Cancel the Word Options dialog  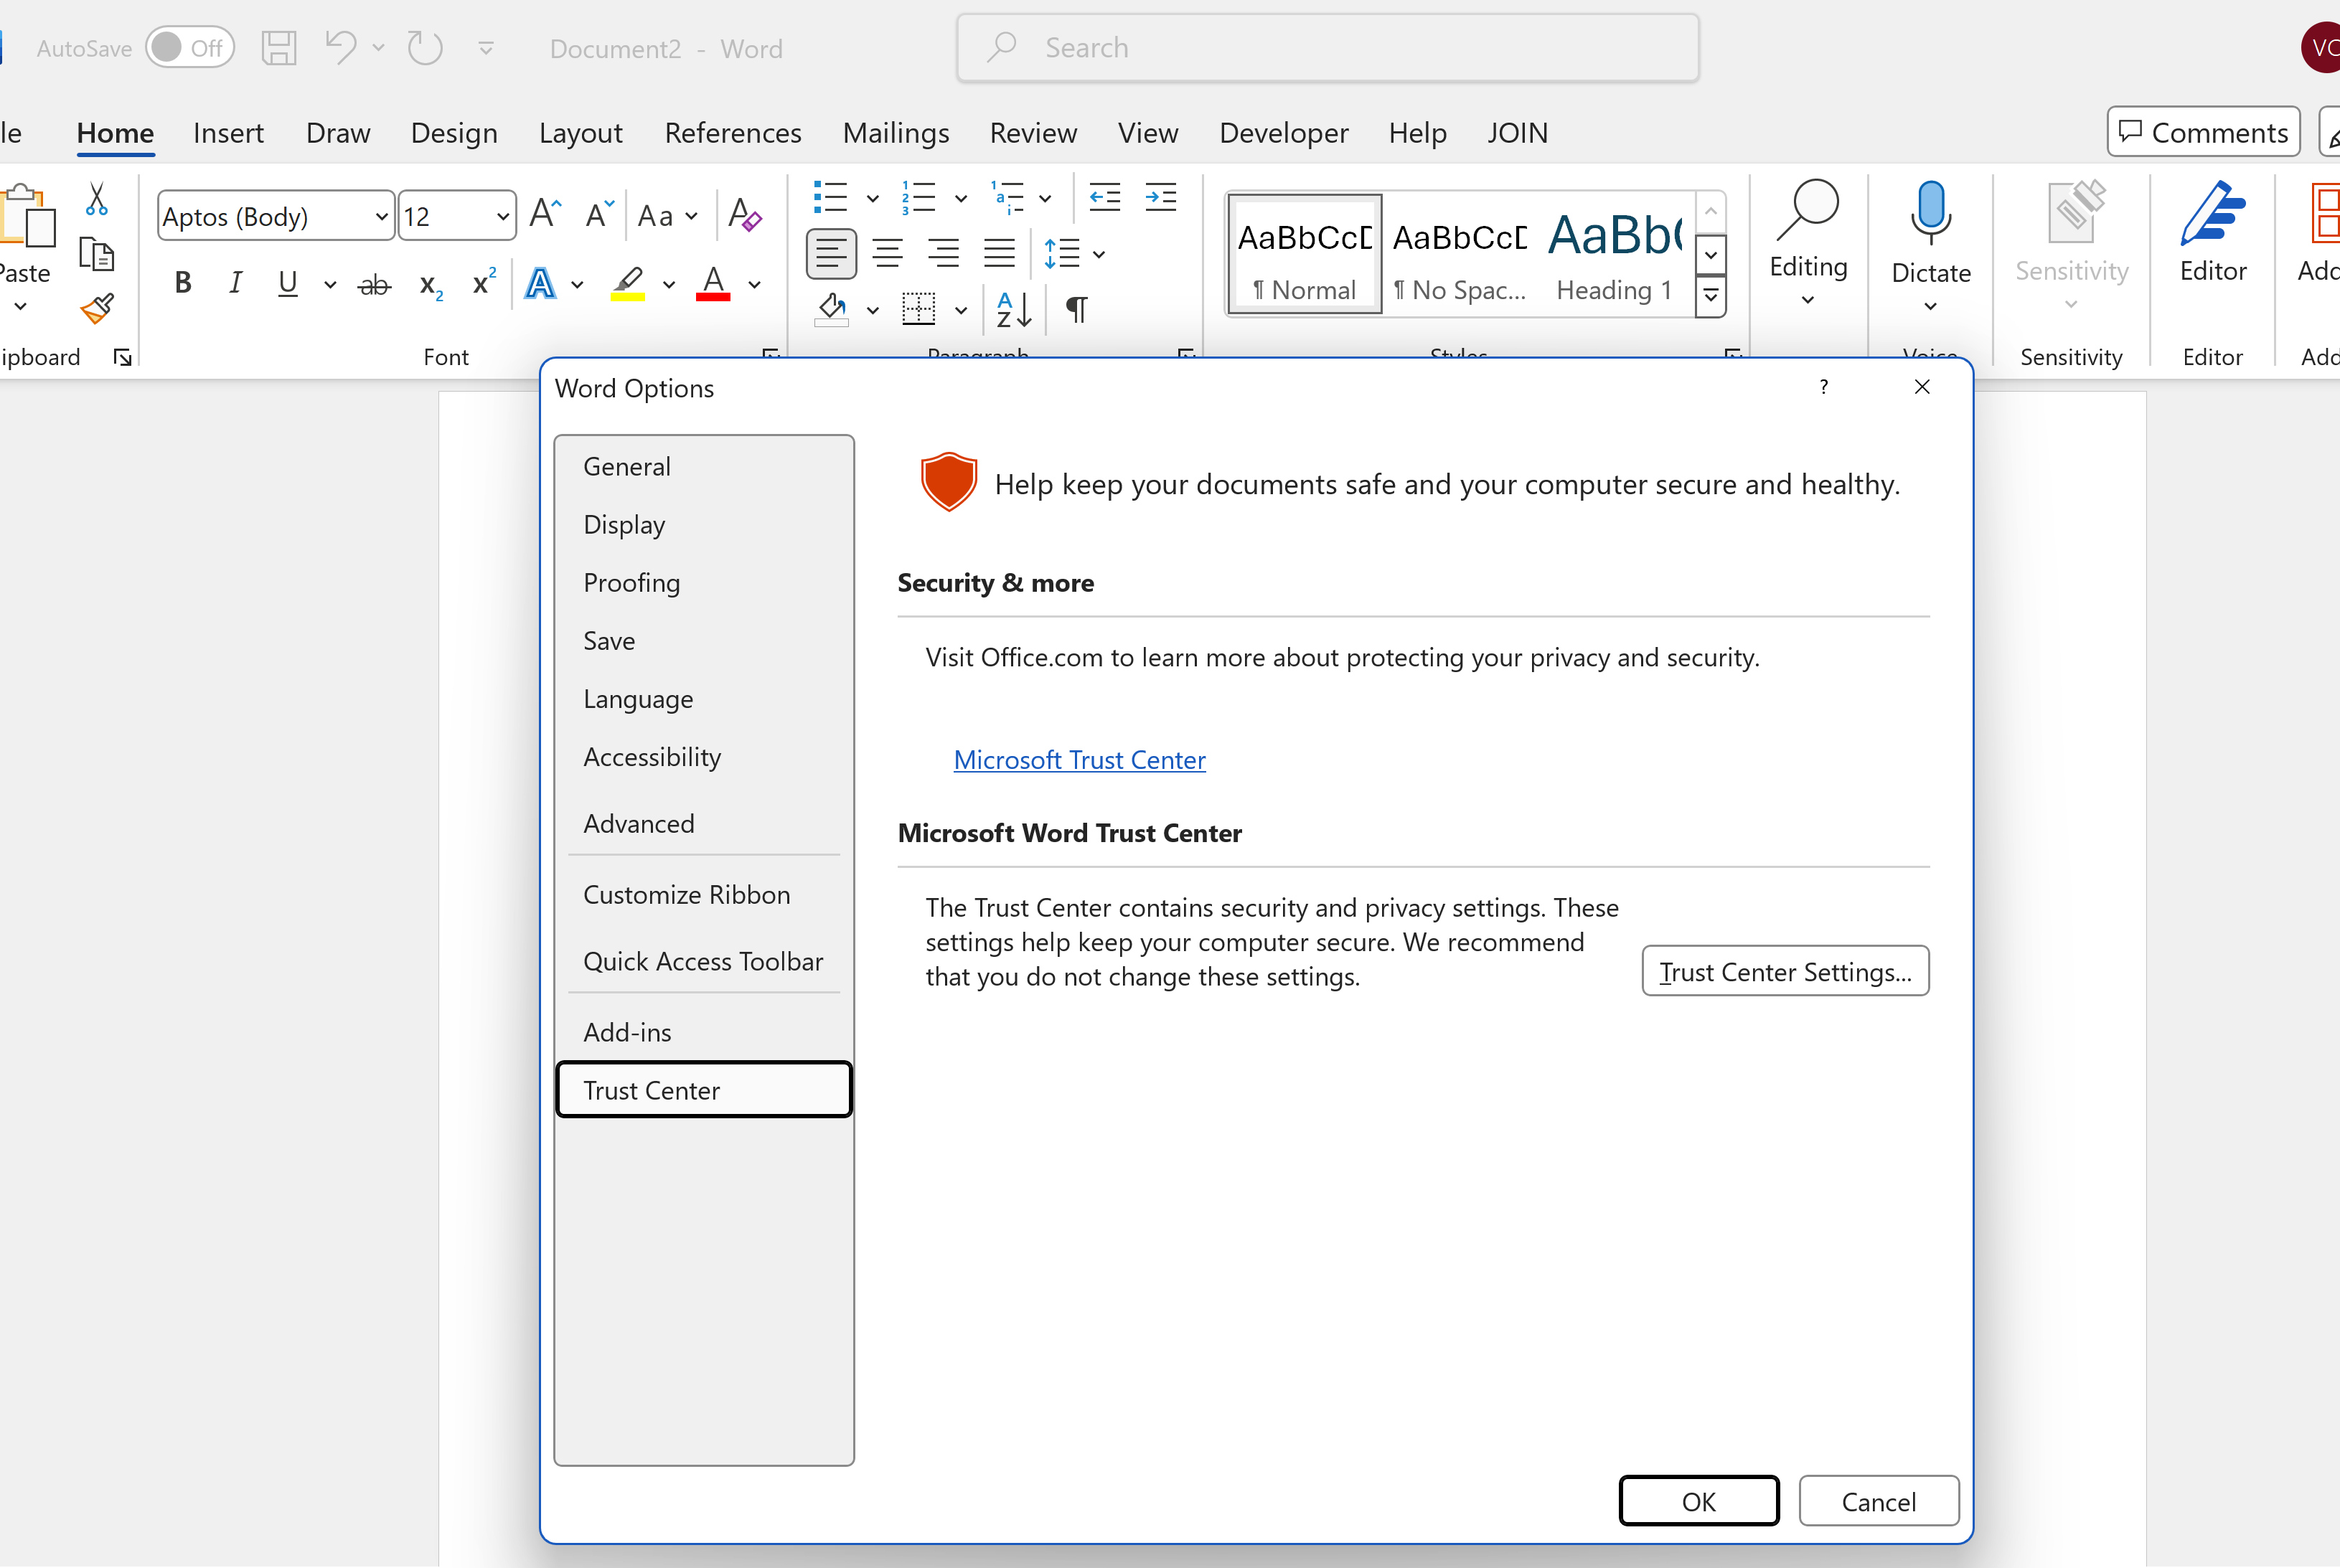tap(1878, 1502)
